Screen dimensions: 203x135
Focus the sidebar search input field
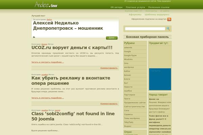[x=145, y=29]
